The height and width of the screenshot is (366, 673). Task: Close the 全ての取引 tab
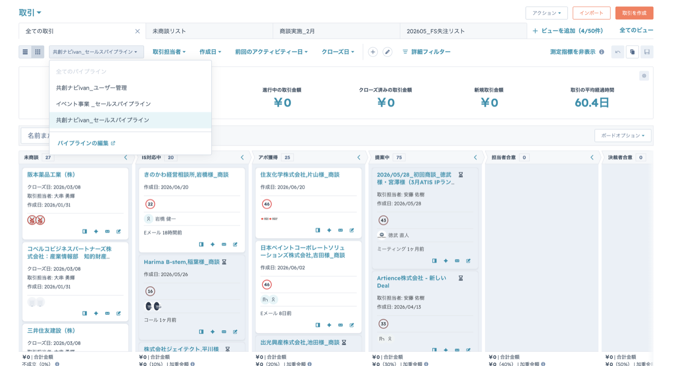coord(138,32)
